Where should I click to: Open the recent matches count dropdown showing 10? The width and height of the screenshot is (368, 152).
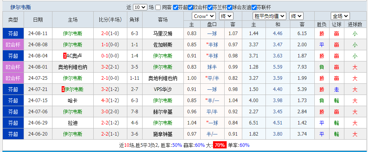(x=140, y=8)
